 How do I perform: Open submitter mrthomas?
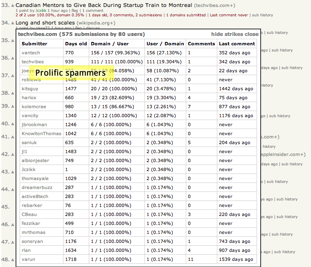tap(34, 232)
